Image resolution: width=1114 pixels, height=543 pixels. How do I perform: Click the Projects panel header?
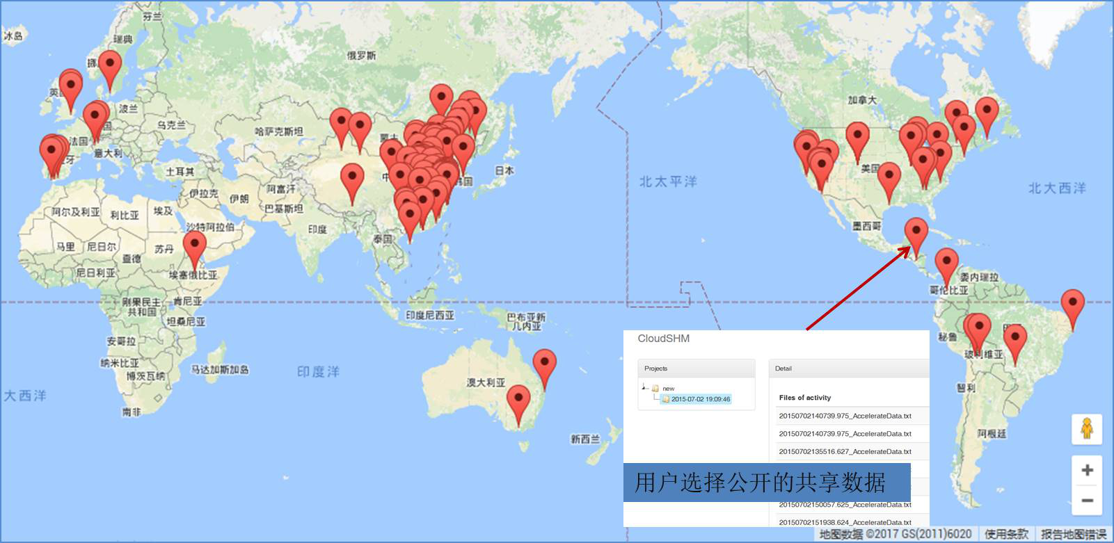pyautogui.click(x=696, y=368)
